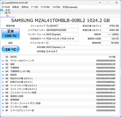The height and width of the screenshot is (117, 121).
Task: Open the 機能(U) menu
Action: 25,7
